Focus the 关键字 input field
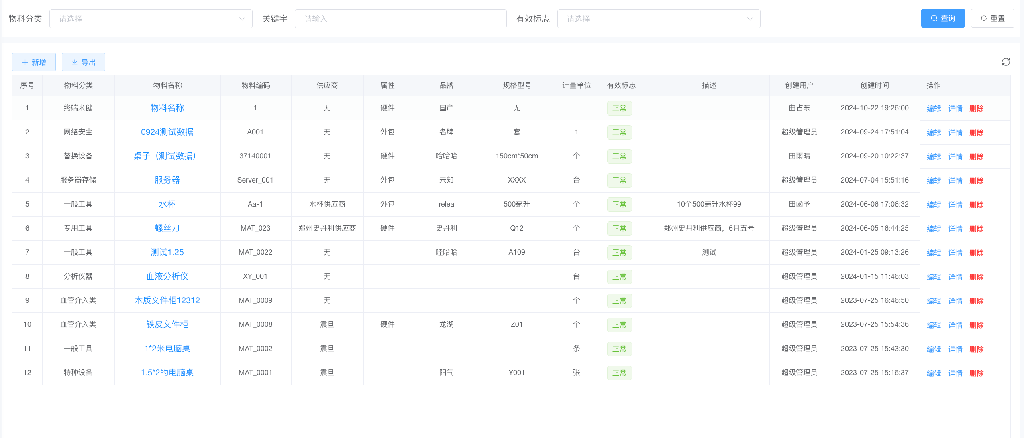 (400, 19)
